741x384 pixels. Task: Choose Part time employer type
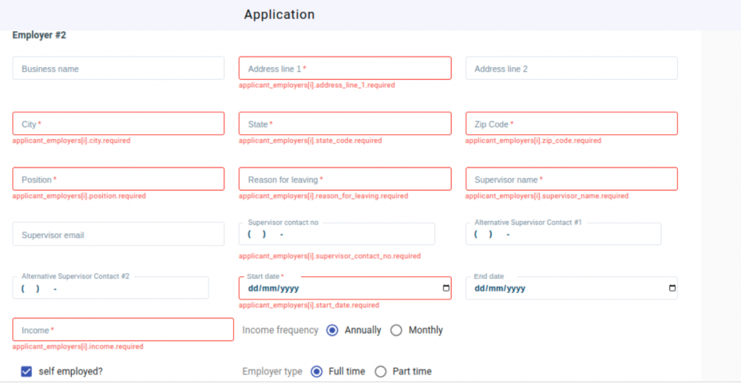(381, 372)
